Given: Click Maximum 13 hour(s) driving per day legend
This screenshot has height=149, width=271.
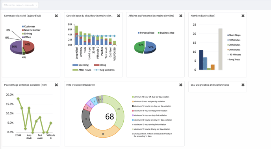Looking at the screenshot, I should pyautogui.click(x=151, y=129).
